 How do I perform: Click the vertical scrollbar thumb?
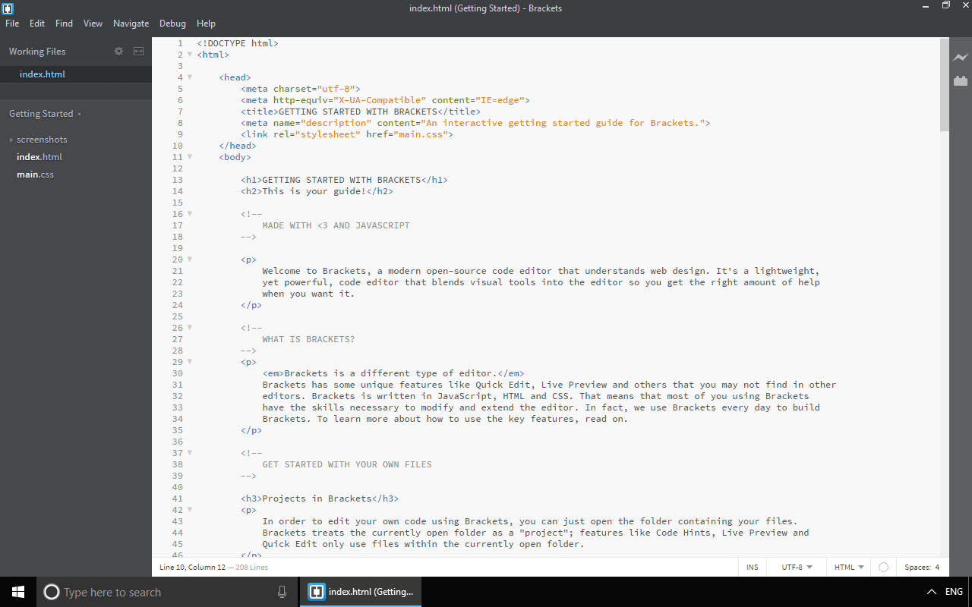944,85
